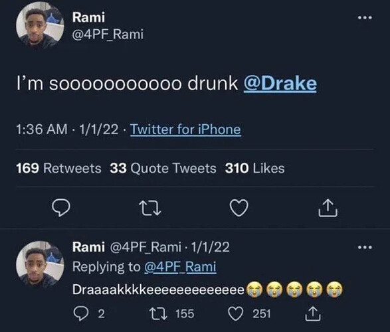Open Rami's avatar on the reply tweet

click(x=40, y=264)
